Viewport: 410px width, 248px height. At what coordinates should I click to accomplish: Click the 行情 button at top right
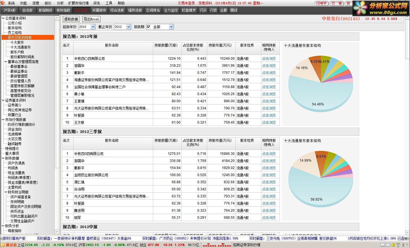click(337, 3)
